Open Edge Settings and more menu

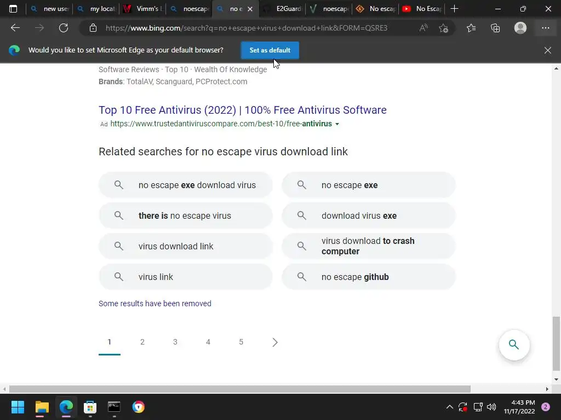pos(545,28)
